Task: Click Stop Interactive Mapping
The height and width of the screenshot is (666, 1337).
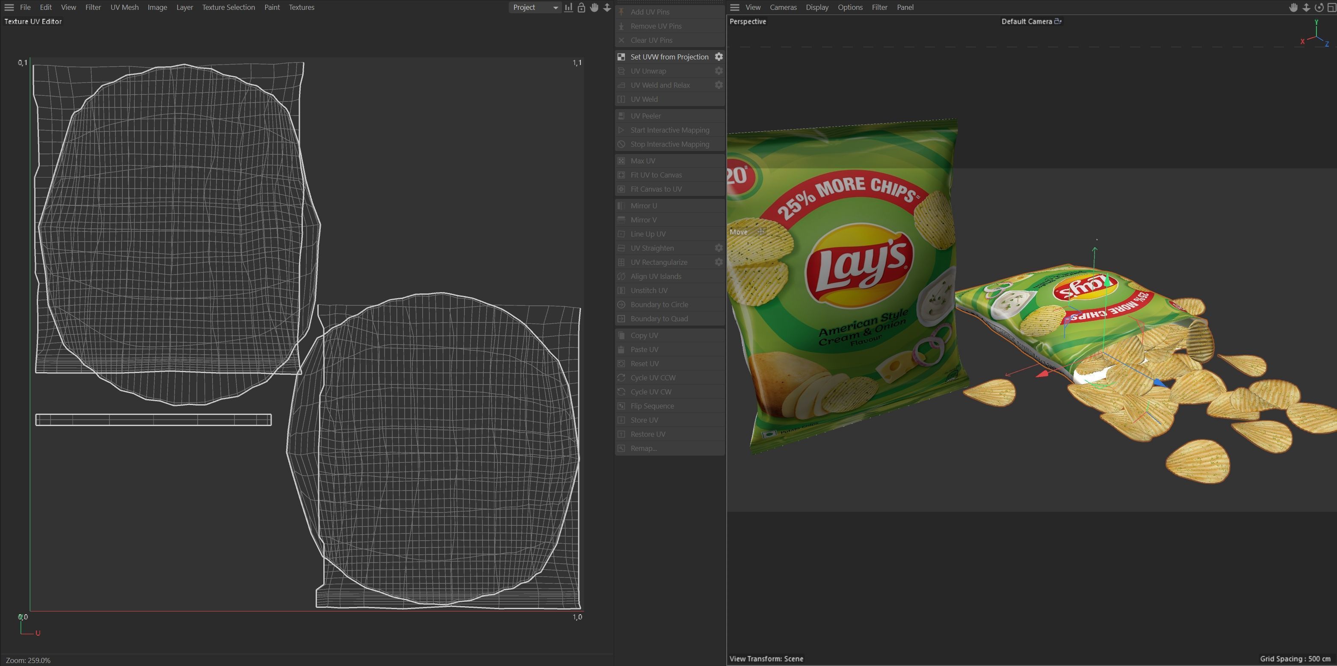Action: (x=670, y=144)
